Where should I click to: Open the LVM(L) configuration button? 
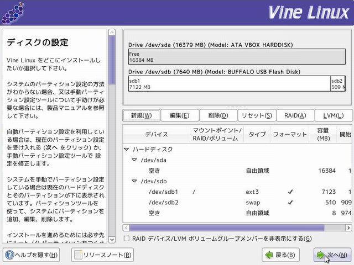tap(332, 115)
